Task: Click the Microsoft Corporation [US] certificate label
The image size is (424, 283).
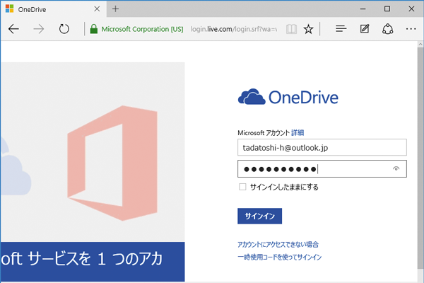Action: coord(142,29)
